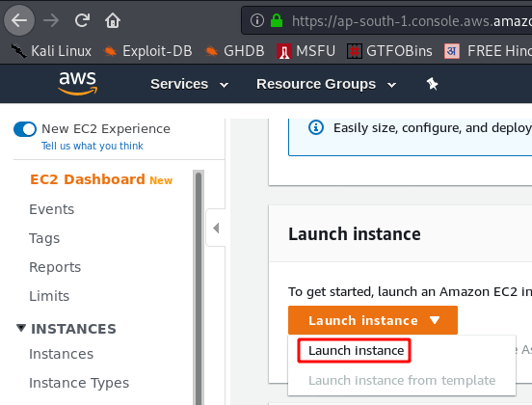Show site information via the info icon
532x405 pixels.
[256, 20]
